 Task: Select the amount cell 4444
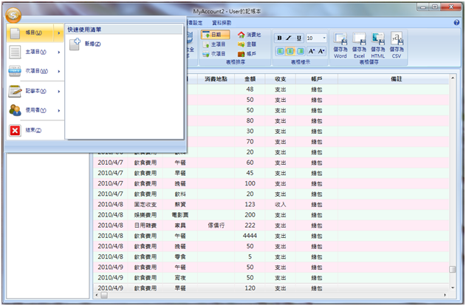coord(250,236)
